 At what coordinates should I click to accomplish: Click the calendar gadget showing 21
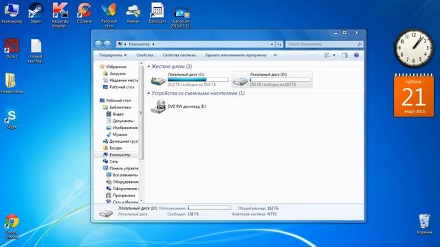tap(414, 95)
